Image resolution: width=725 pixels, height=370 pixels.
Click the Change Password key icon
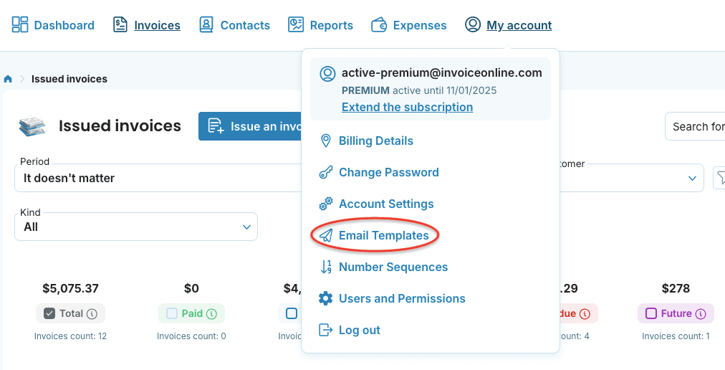coord(326,172)
